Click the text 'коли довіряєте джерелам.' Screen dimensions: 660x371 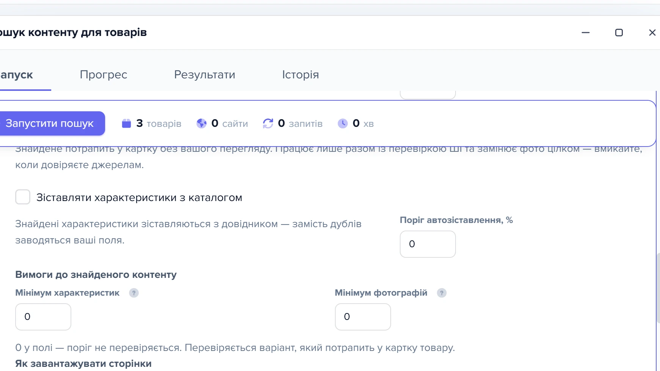point(80,165)
